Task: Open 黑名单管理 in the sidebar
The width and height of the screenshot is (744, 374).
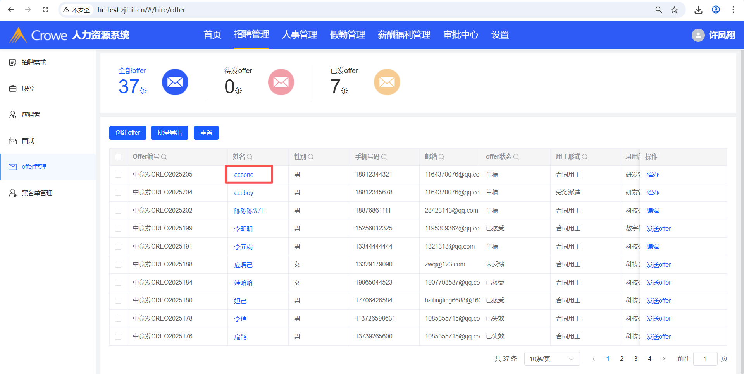Action: tap(37, 193)
